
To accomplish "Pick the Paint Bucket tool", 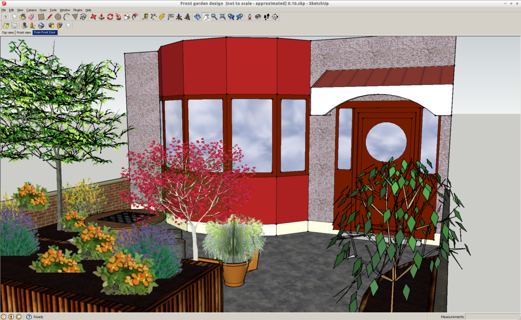I will pos(23,17).
